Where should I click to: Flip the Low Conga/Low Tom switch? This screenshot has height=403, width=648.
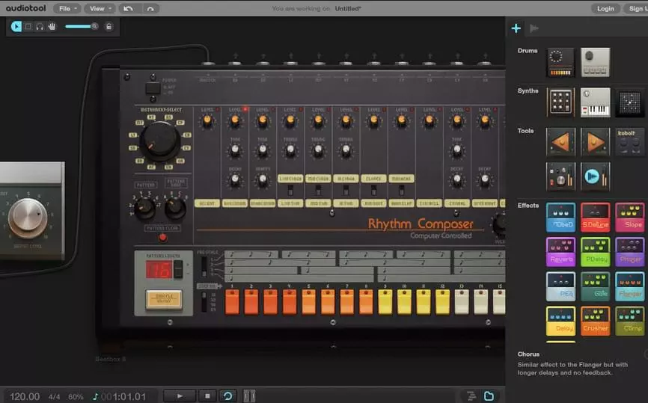290,191
